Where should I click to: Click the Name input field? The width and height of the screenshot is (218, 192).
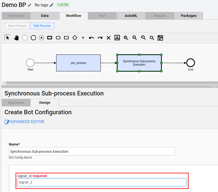coord(92,151)
